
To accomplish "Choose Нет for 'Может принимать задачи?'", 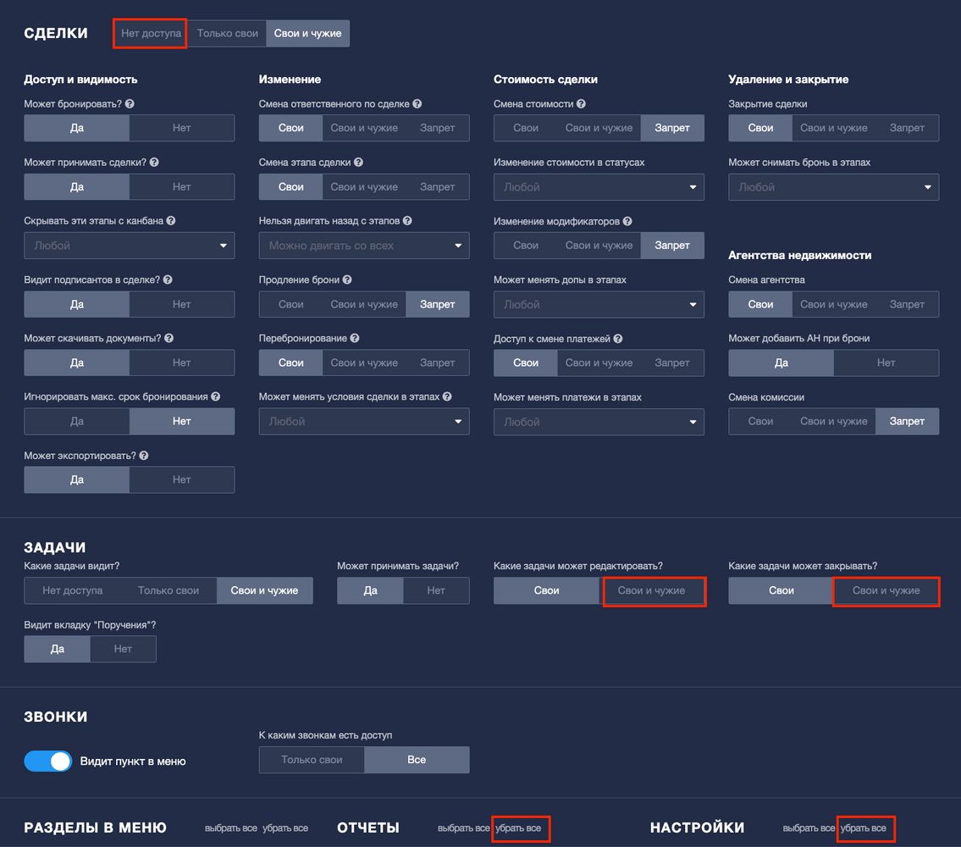I will point(436,590).
